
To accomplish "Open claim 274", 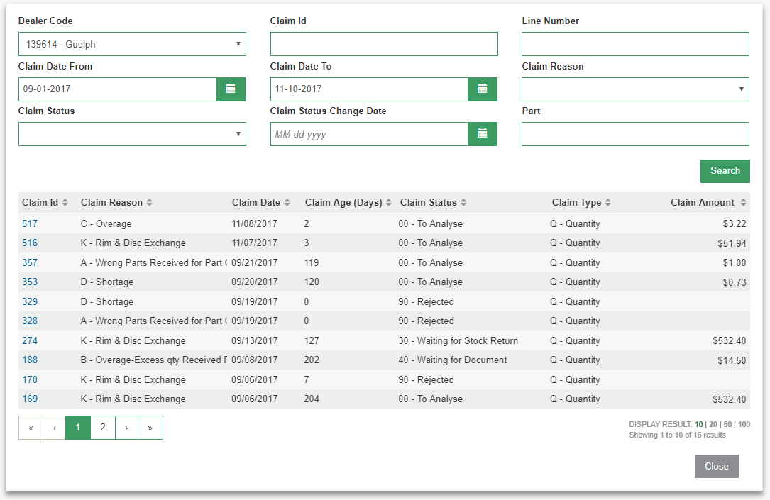I will tap(30, 340).
